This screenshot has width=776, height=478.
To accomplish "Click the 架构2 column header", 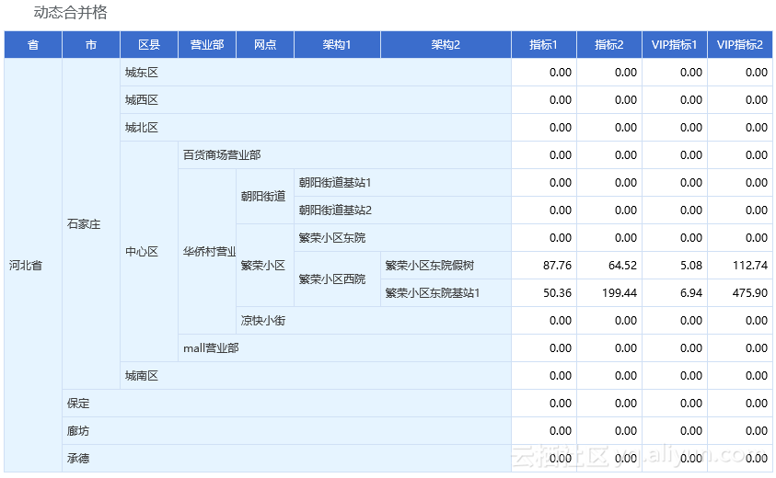I will [x=446, y=44].
